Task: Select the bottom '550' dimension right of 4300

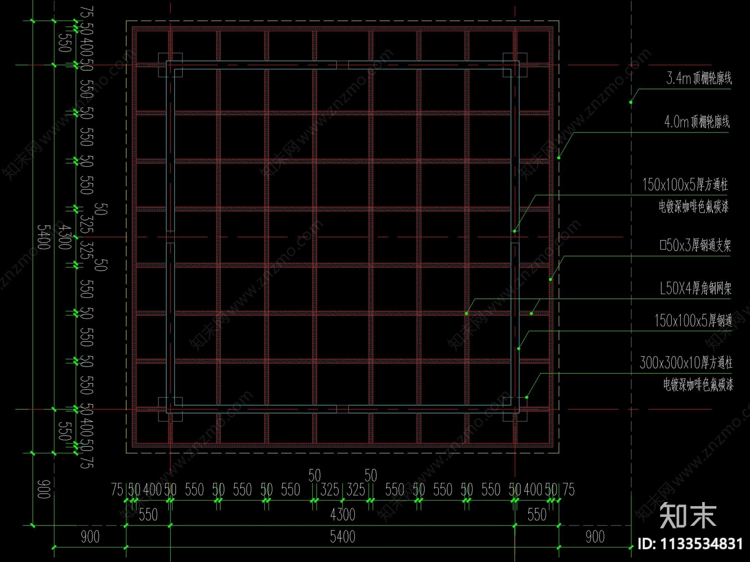Action: tap(537, 515)
